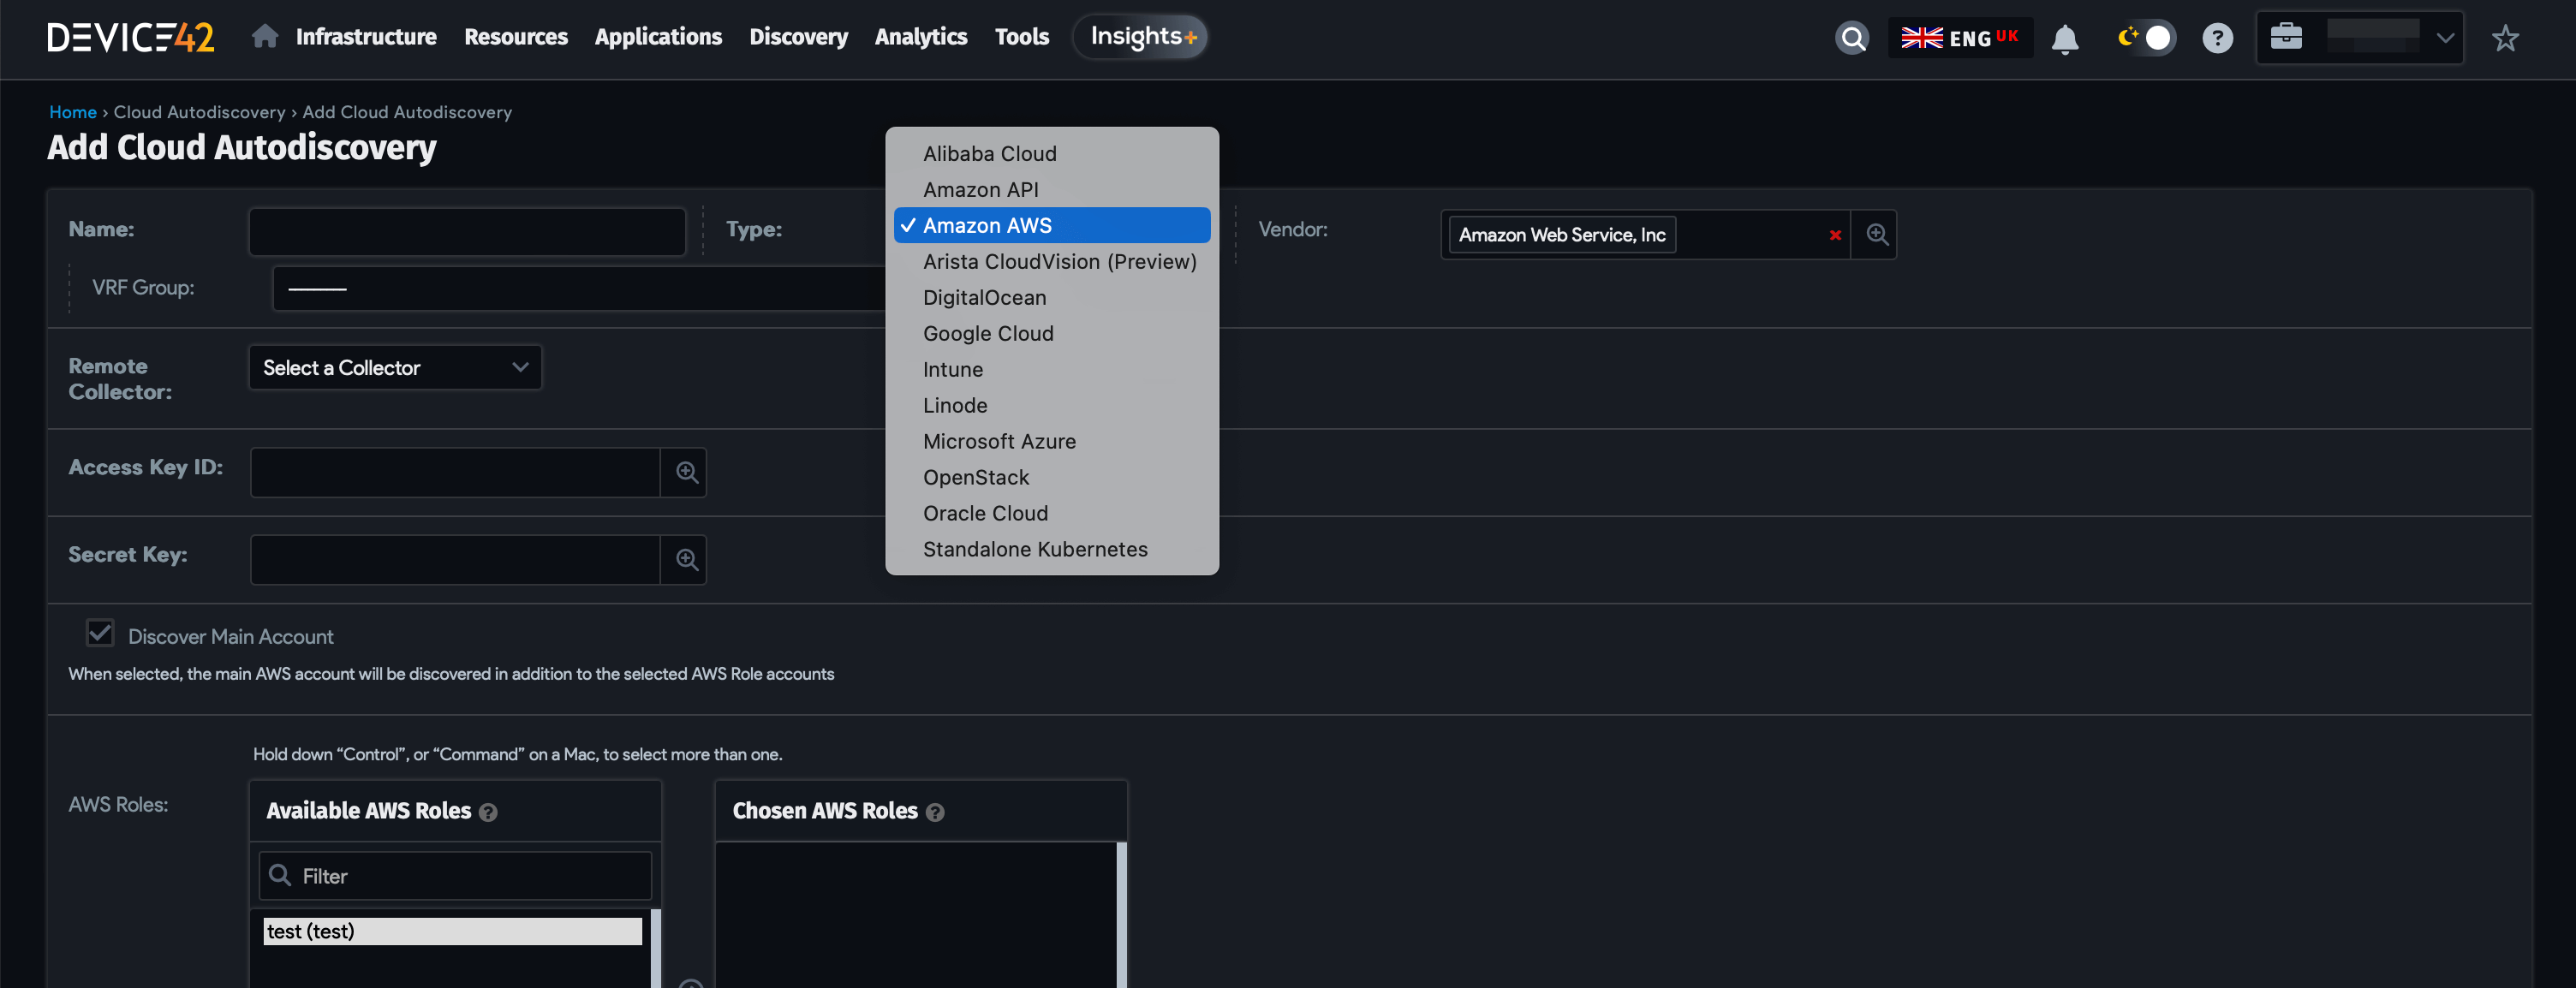Star this page as a favorite
The image size is (2576, 988).
click(x=2506, y=38)
